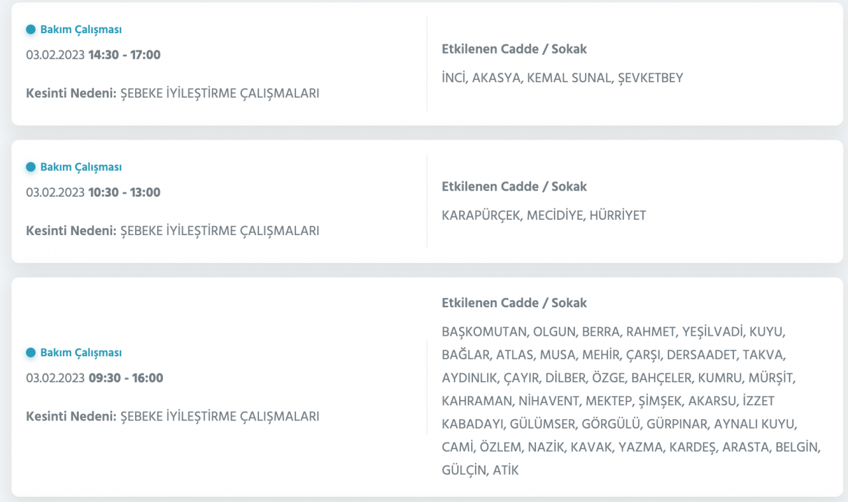This screenshot has width=848, height=502.
Task: Select the Bakım Çalışması label above 14:30 - 17:00
Action: tap(81, 30)
